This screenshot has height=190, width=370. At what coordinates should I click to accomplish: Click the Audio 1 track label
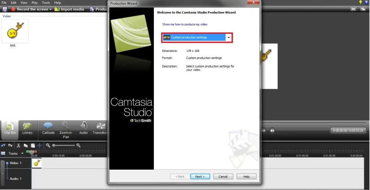[16, 178]
